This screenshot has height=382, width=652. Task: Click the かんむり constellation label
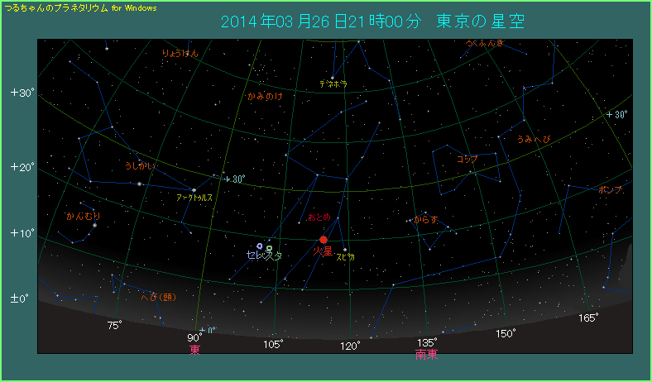(x=83, y=216)
